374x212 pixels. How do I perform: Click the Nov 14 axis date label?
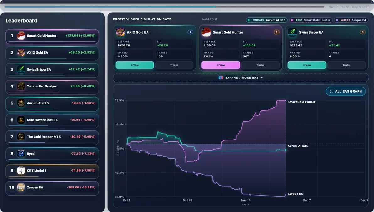[x=246, y=200]
